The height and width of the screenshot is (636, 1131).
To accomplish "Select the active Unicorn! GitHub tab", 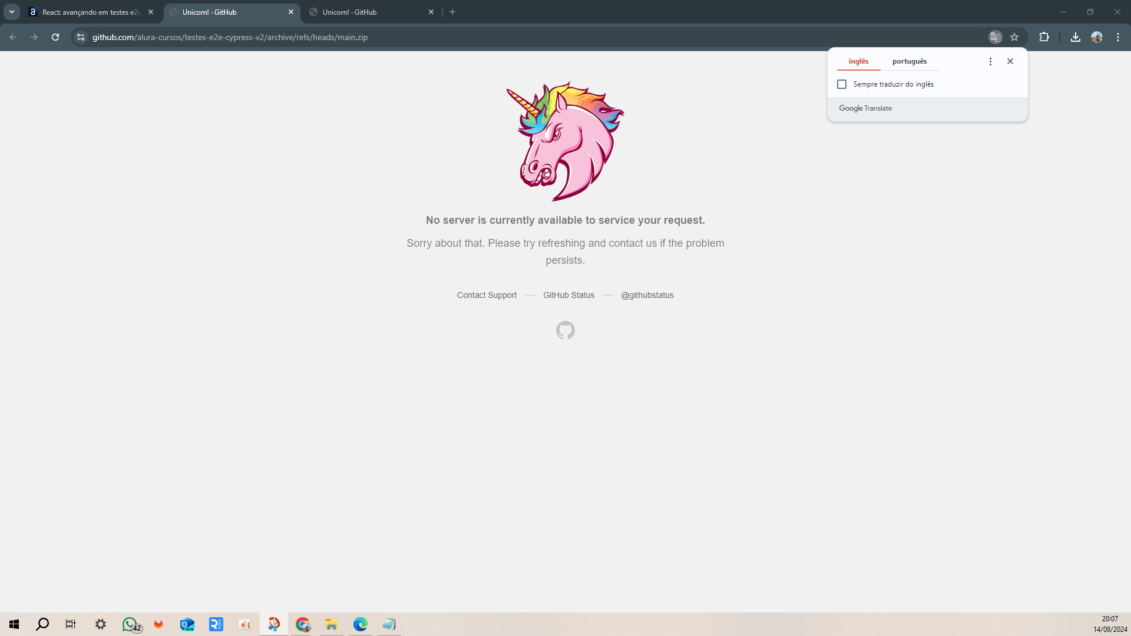I will coord(232,12).
